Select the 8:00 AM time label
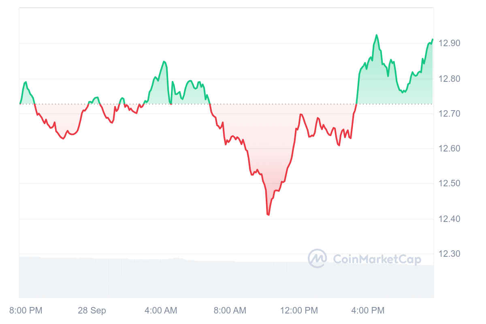This screenshot has width=486, height=324. (230, 311)
